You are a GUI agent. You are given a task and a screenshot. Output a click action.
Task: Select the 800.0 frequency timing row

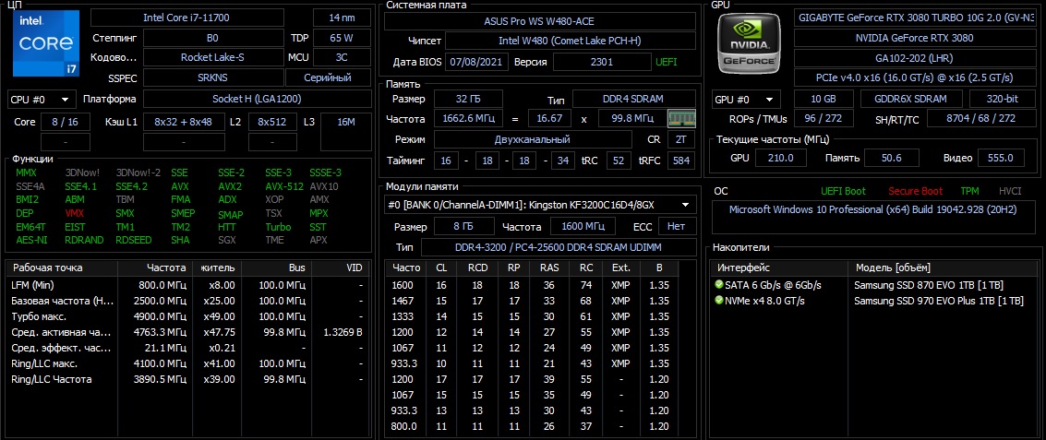tap(532, 426)
